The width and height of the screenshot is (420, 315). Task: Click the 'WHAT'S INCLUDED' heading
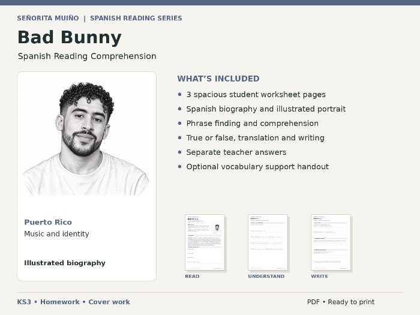(218, 79)
